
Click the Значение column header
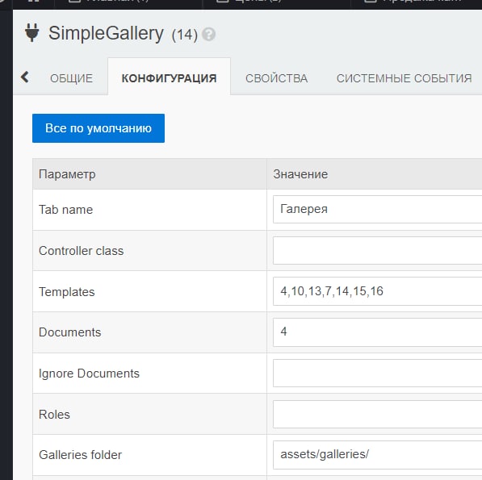coord(300,174)
